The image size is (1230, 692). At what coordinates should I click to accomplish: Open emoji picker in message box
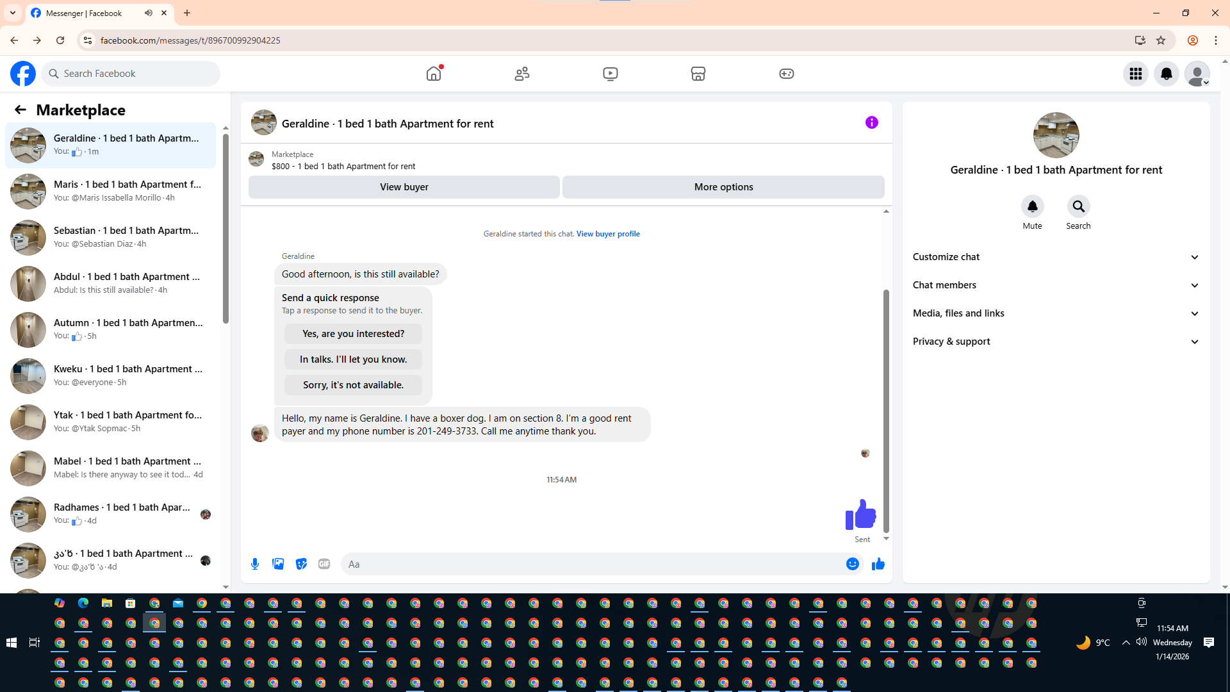coord(852,564)
